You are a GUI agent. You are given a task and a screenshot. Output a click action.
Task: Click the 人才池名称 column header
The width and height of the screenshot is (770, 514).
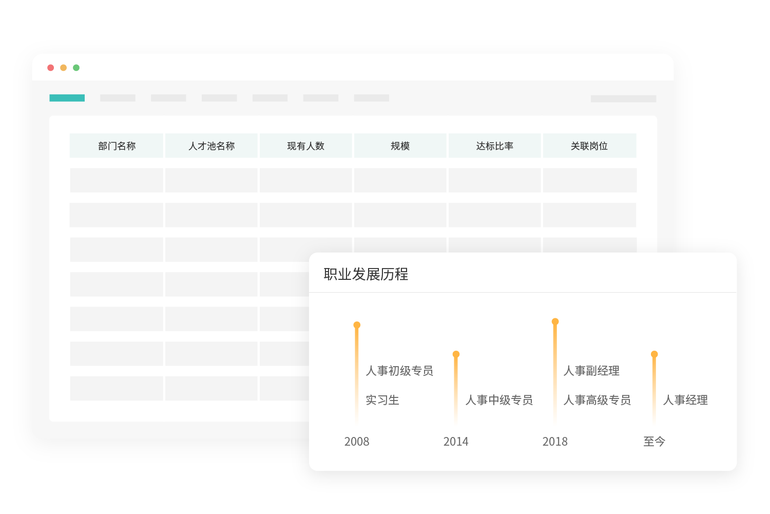[211, 146]
